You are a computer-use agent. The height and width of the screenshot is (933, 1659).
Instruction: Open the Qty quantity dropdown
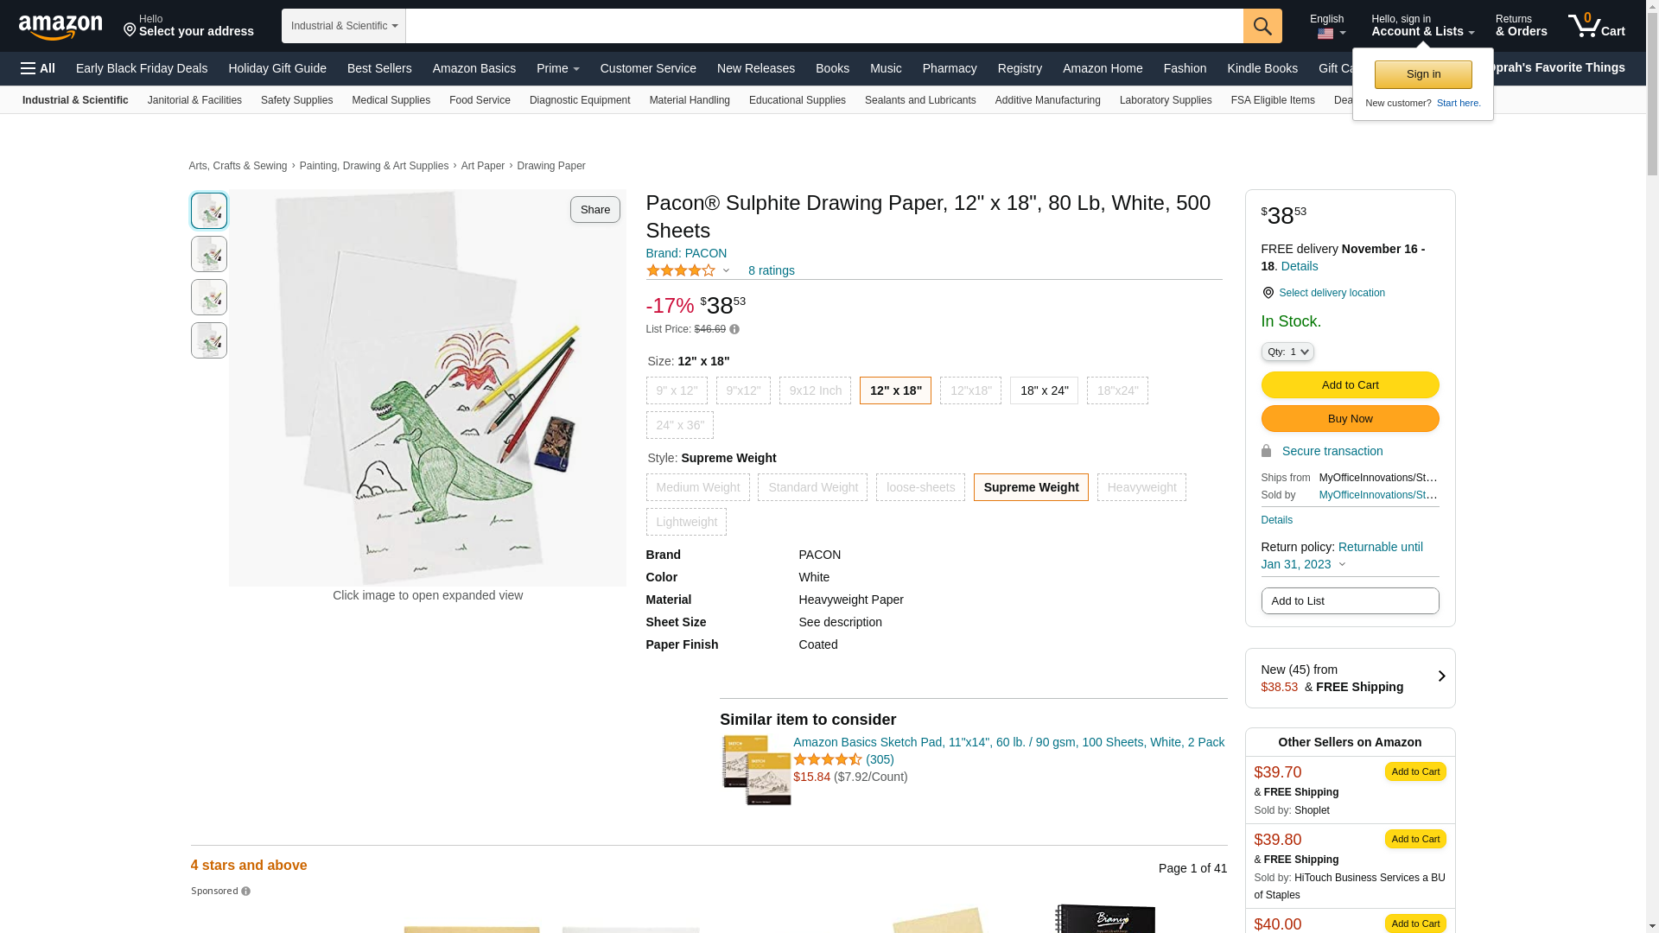[1287, 352]
